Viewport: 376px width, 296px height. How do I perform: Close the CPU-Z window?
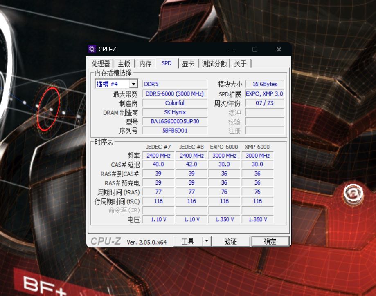[x=279, y=49]
